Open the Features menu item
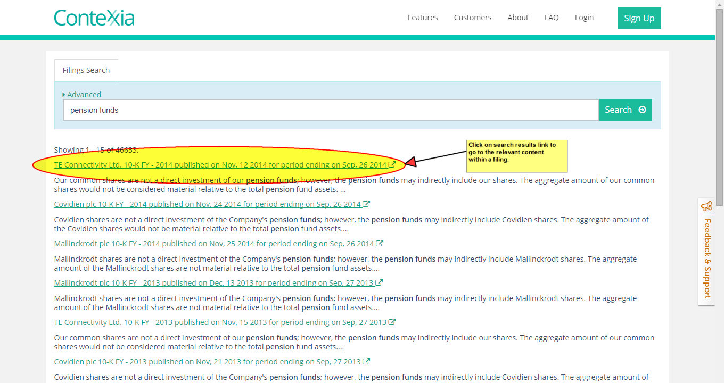Image resolution: width=724 pixels, height=383 pixels. [423, 18]
